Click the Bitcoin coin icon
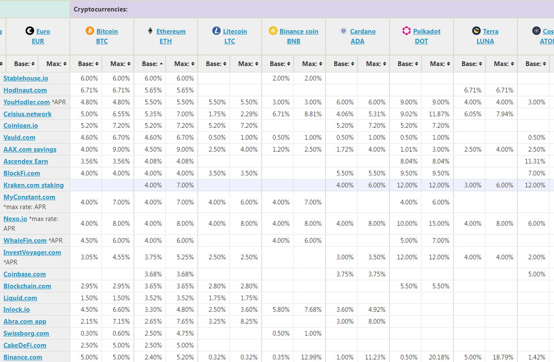The image size is (554, 362). [x=89, y=31]
